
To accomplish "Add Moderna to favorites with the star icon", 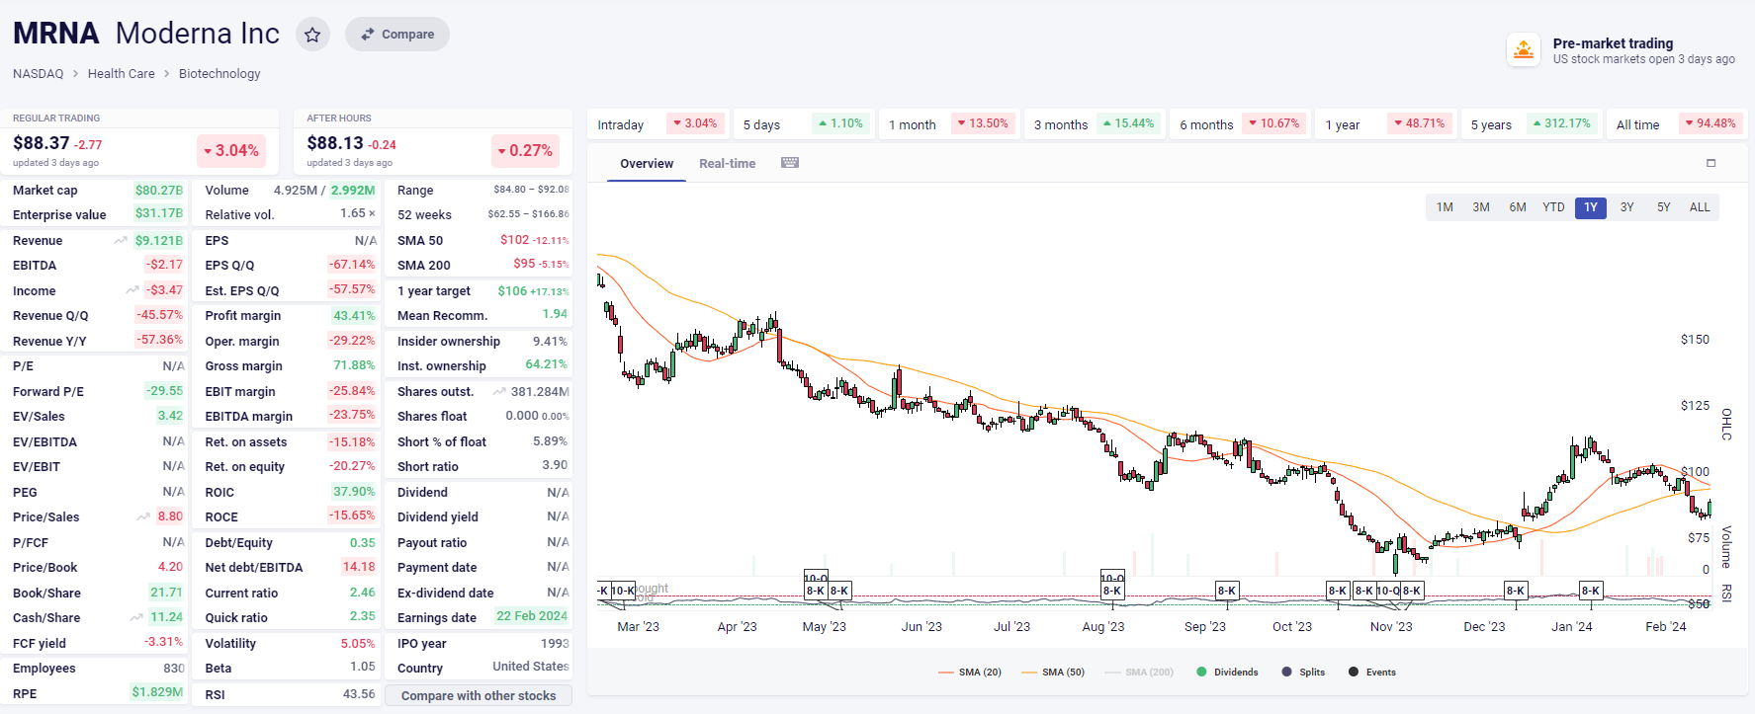I will click(312, 35).
